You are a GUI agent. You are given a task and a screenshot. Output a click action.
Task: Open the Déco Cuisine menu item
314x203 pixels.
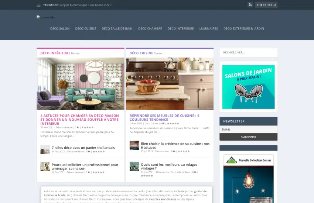coord(85,28)
